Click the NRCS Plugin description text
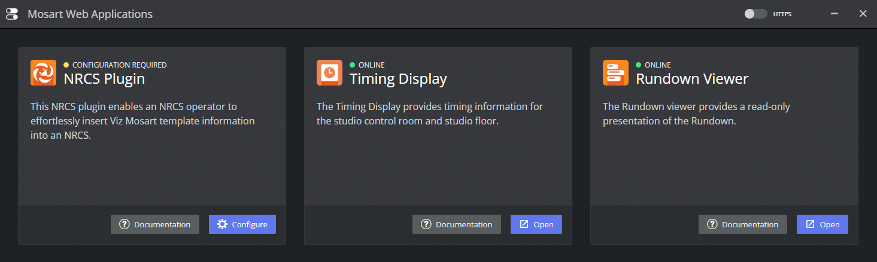 pos(142,121)
